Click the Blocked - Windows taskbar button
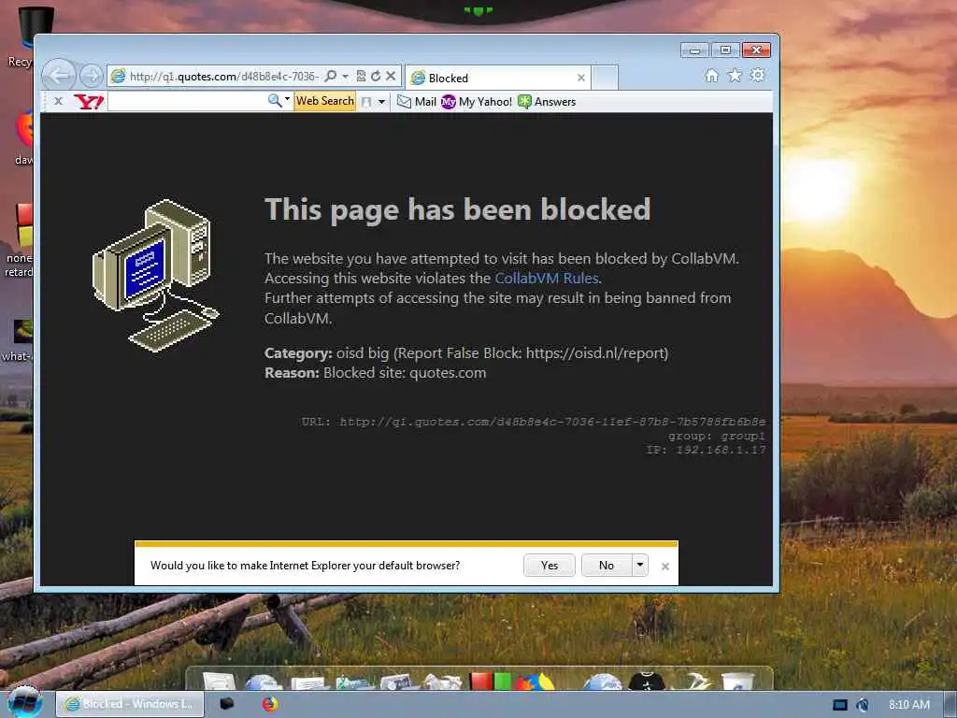 pos(129,704)
